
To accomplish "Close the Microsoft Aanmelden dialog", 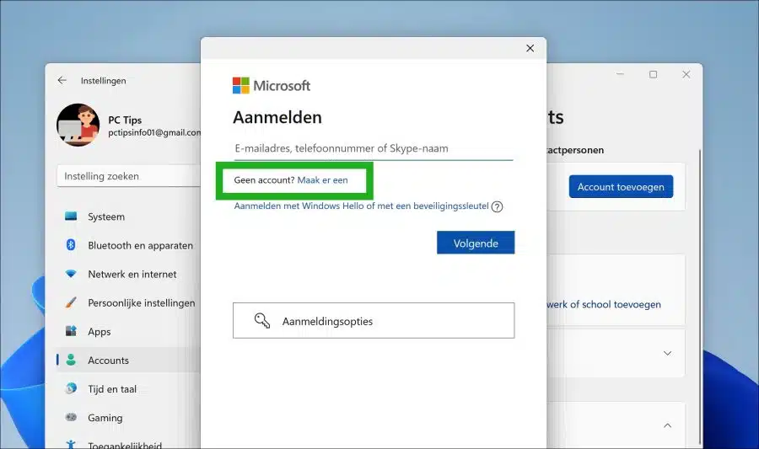I will 530,48.
